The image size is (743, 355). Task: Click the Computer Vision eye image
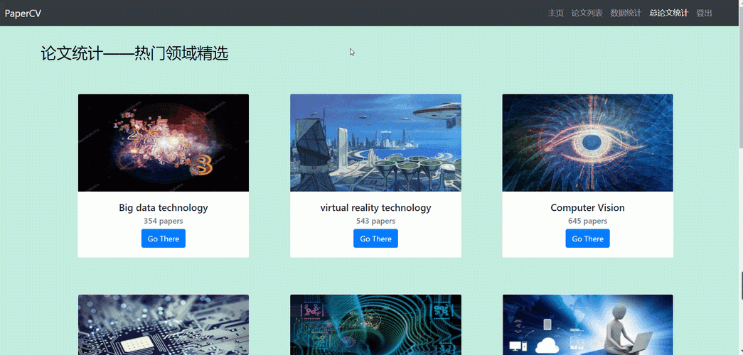point(587,143)
